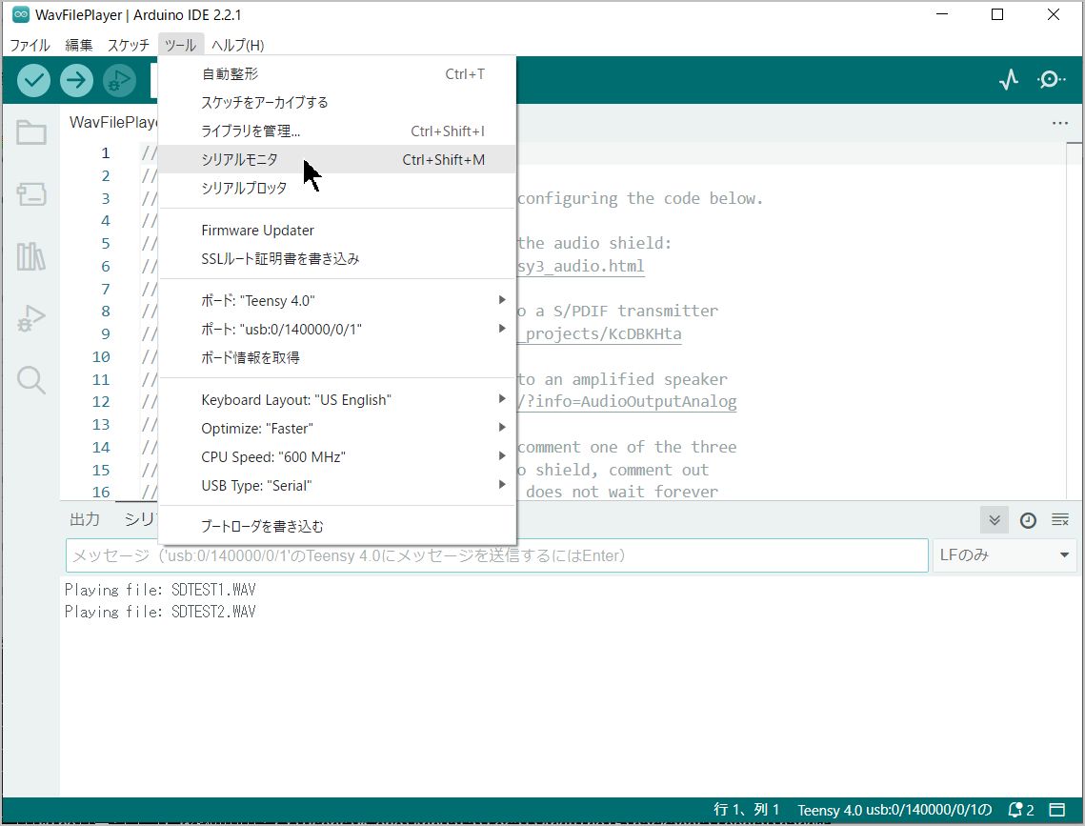1085x826 pixels.
Task: Clear serial monitor output icon
Action: pos(1060,520)
